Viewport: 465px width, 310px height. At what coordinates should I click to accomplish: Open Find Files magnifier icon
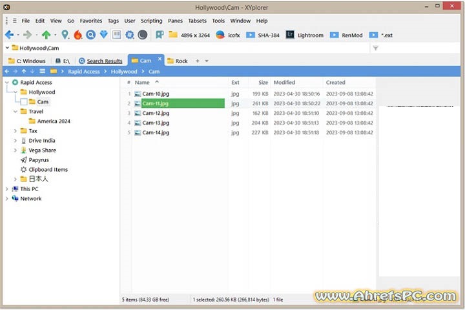click(91, 35)
